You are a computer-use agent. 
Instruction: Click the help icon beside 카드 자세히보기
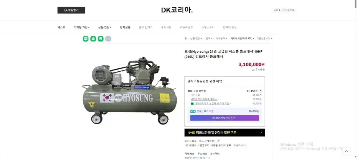pos(219,141)
